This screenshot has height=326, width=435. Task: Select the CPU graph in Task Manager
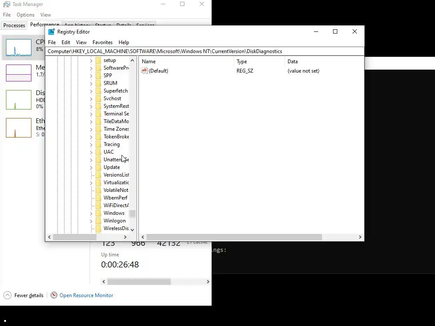tap(19, 48)
